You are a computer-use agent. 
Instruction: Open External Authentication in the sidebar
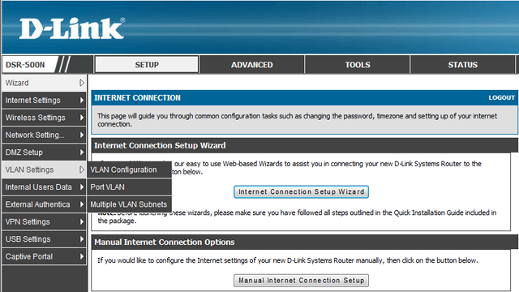(x=44, y=204)
